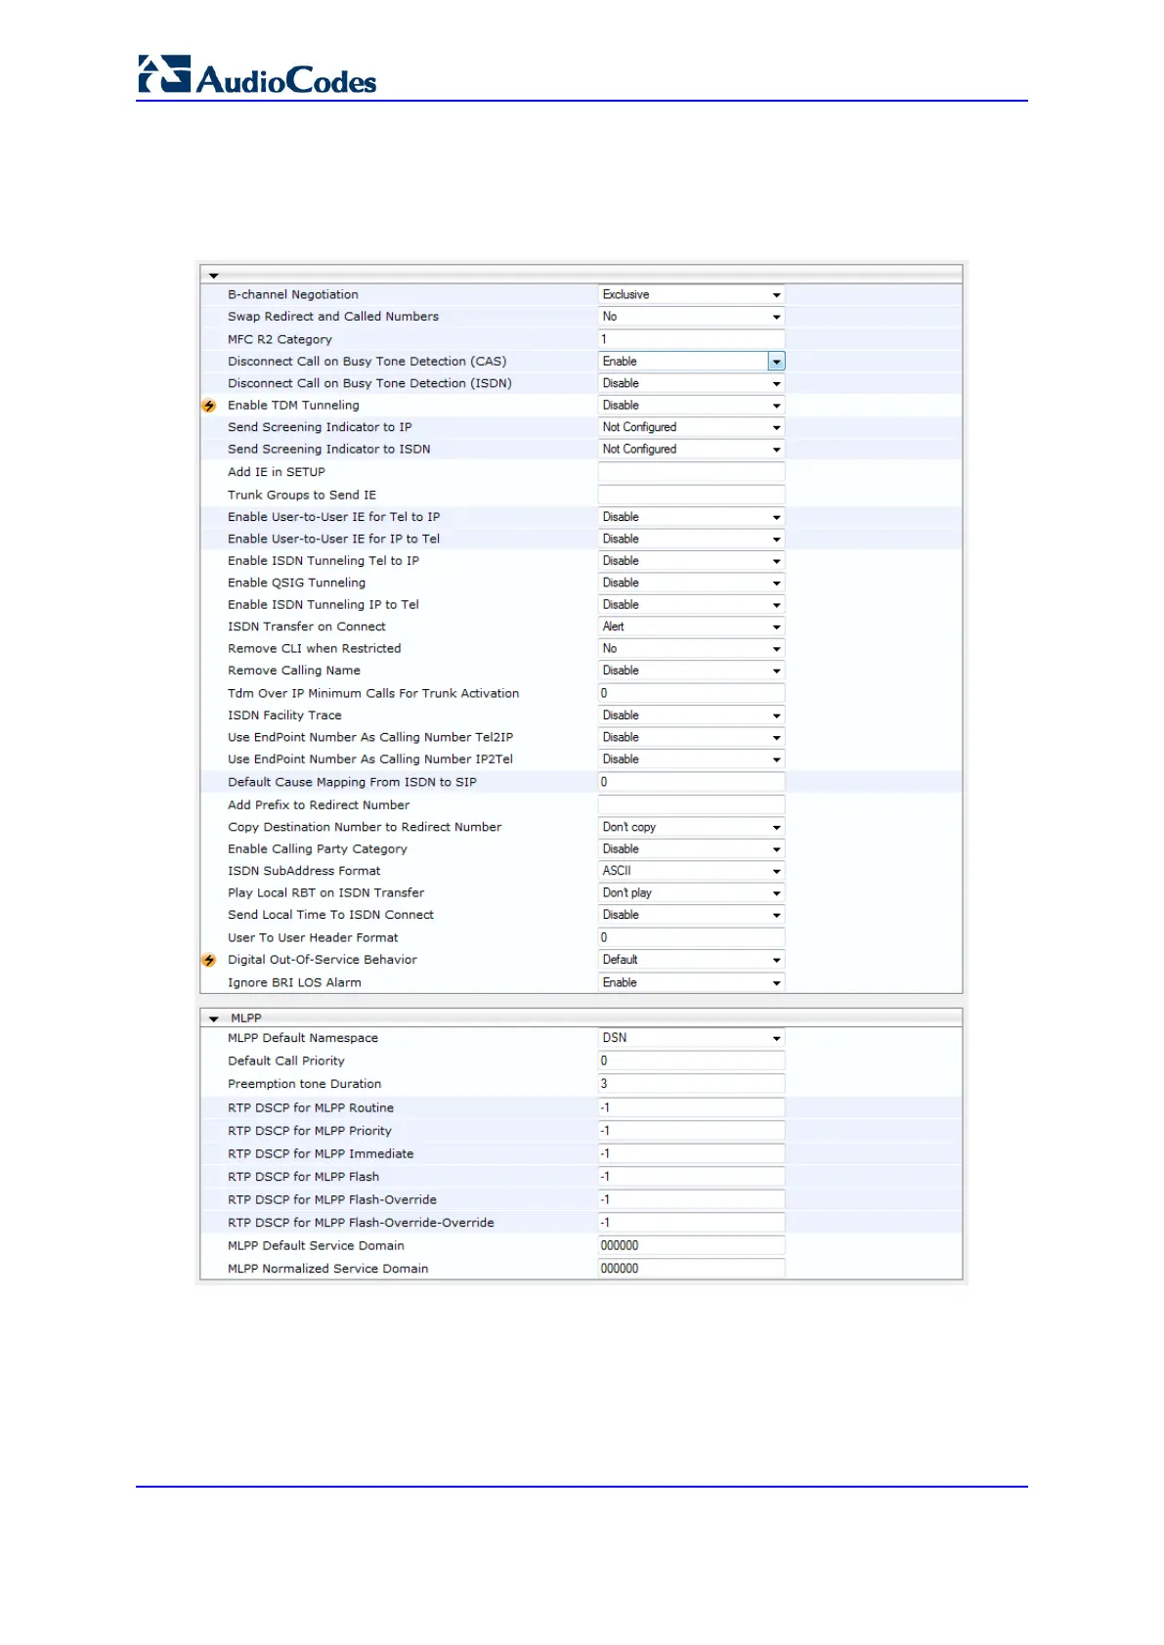The height and width of the screenshot is (1645, 1164).
Task: Click the Default Call Priority input field
Action: tap(691, 1061)
